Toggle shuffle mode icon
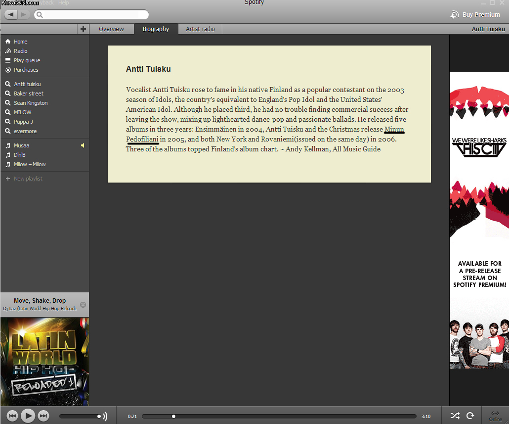 455,416
